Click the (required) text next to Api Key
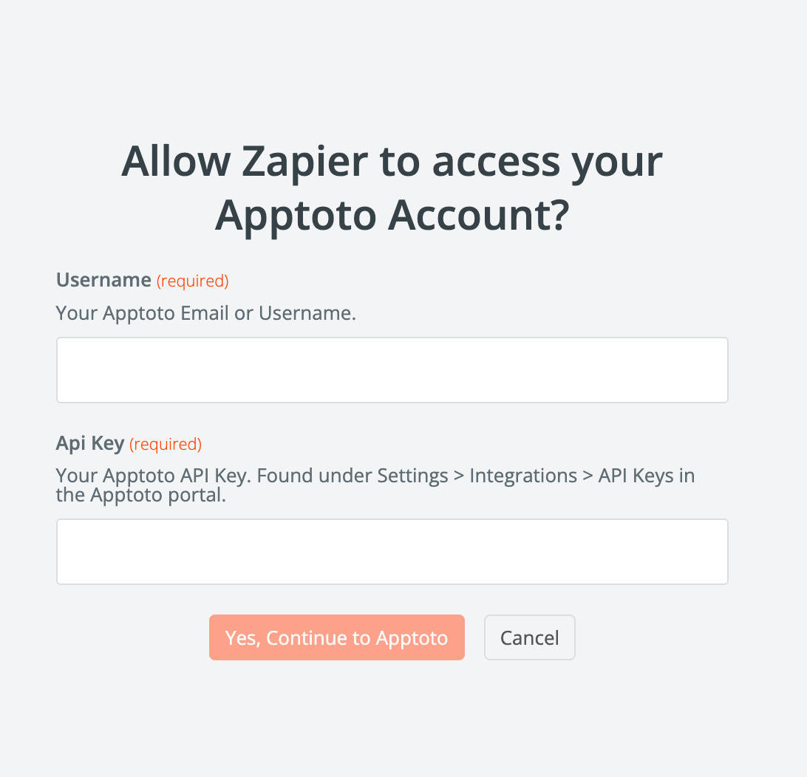Screen dimensions: 807x777 pyautogui.click(x=166, y=445)
